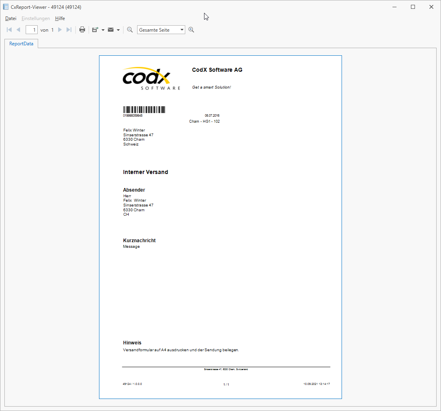Open the Datei menu

[x=10, y=18]
